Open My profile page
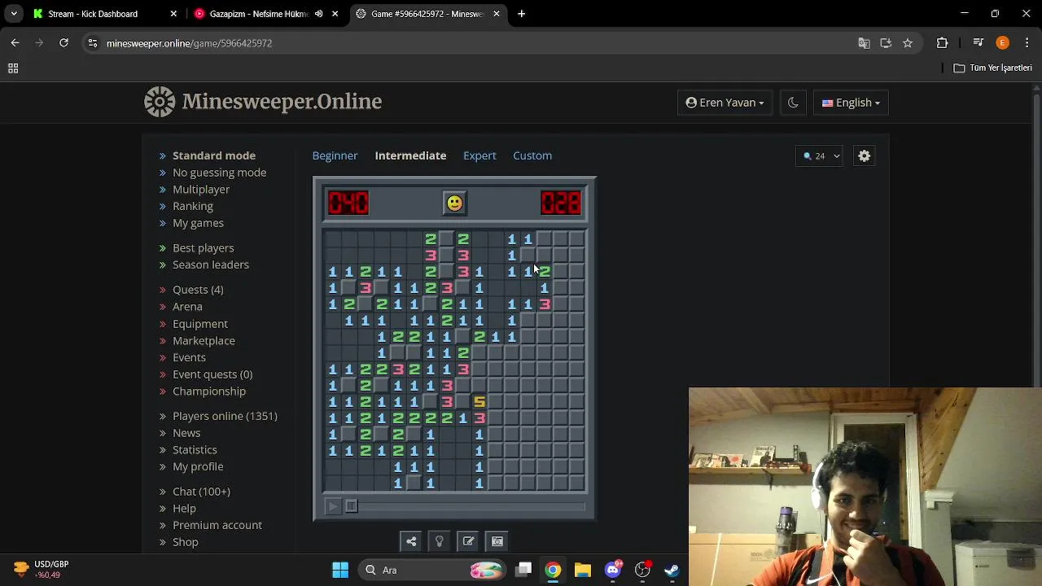Image resolution: width=1042 pixels, height=586 pixels. point(198,466)
